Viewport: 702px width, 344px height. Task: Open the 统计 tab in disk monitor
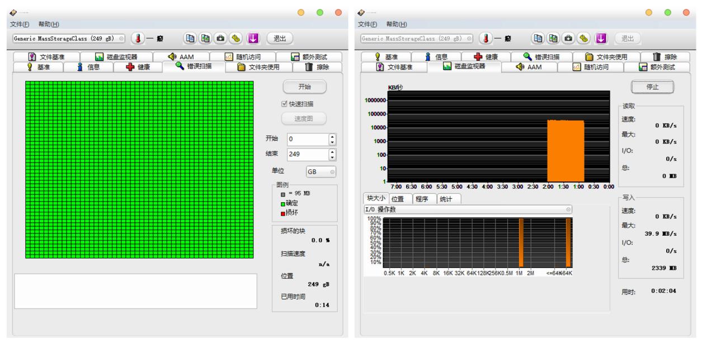449,198
